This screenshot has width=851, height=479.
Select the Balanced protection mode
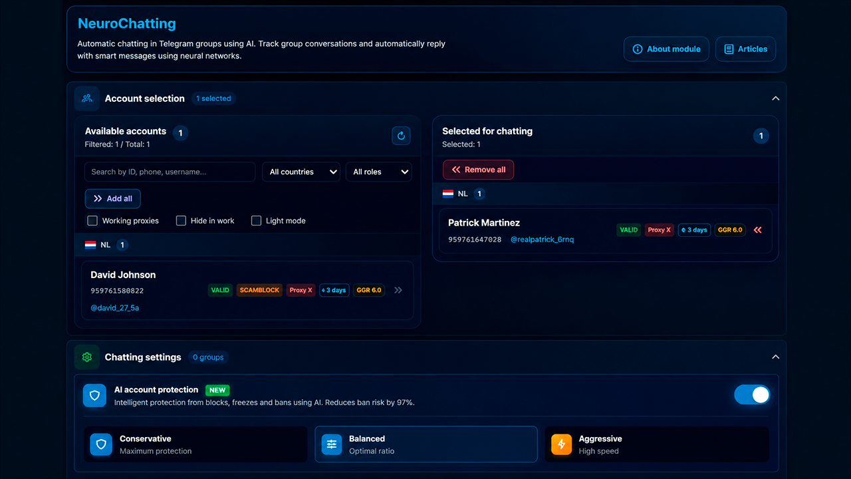click(425, 444)
